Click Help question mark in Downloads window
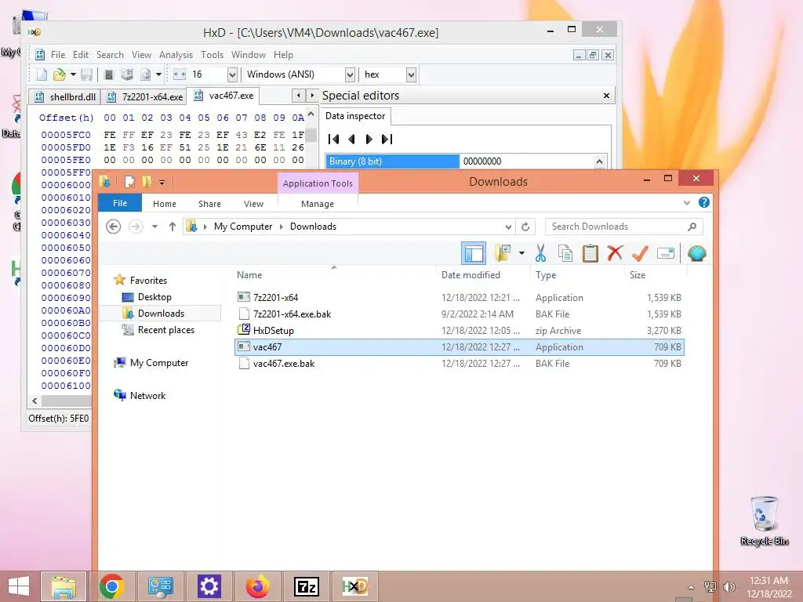 [704, 203]
